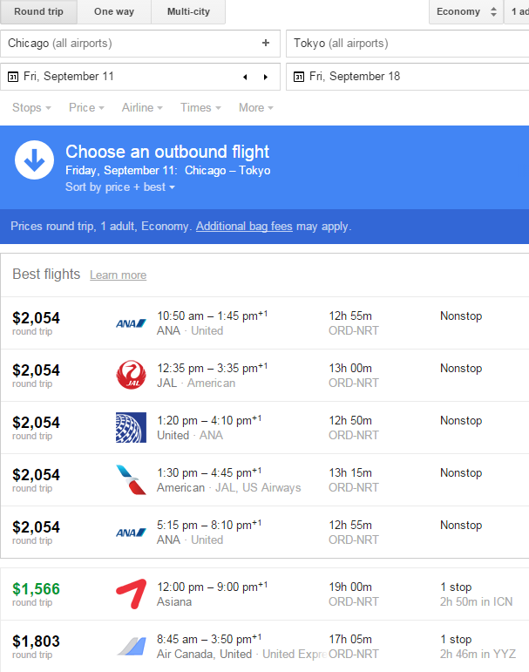Image resolution: width=529 pixels, height=672 pixels.
Task: Go to previous departure date arrow
Action: tap(245, 77)
